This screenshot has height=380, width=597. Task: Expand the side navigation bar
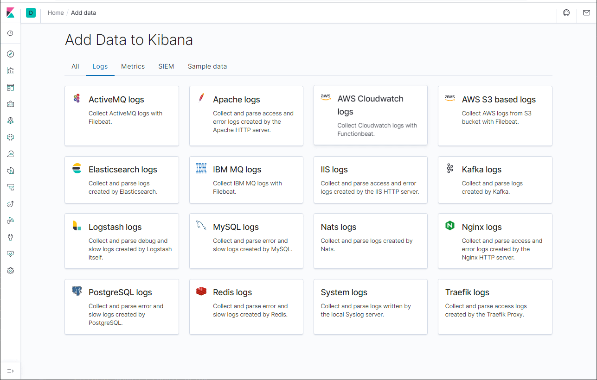[x=10, y=371]
